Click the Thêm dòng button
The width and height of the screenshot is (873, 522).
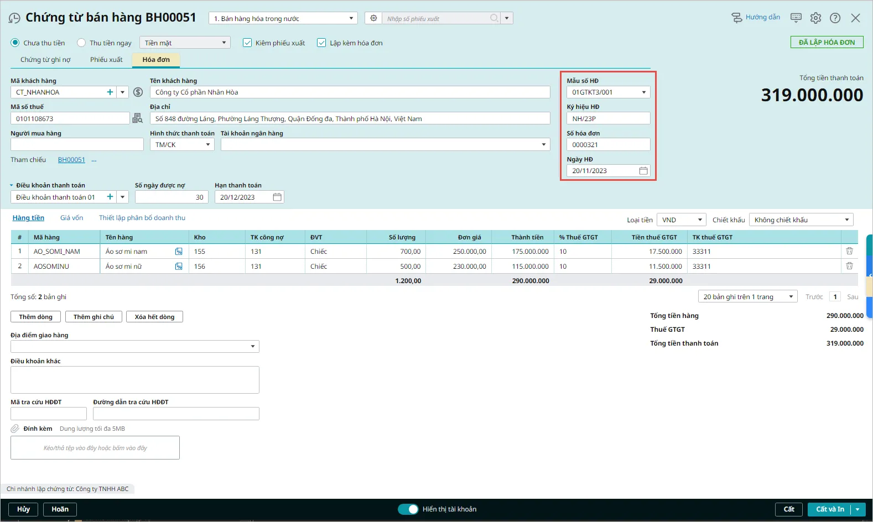pos(35,317)
